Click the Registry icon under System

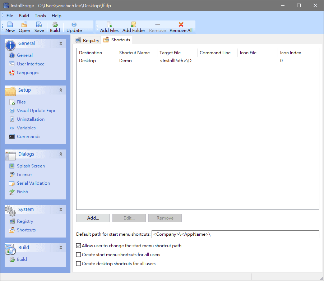[12, 221]
